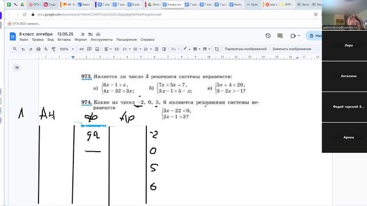Viewport: 367px width, 206px height.
Task: Switch to the Студ browser tab
Action: [50, 5]
